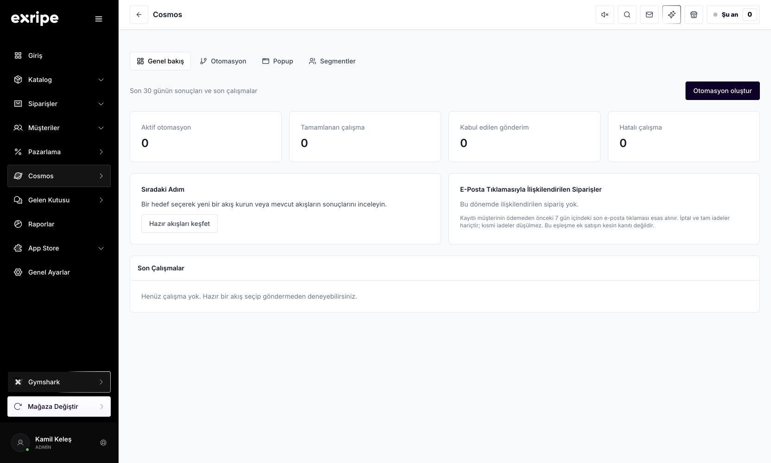Expand the Siparişler chevron

pyautogui.click(x=101, y=104)
